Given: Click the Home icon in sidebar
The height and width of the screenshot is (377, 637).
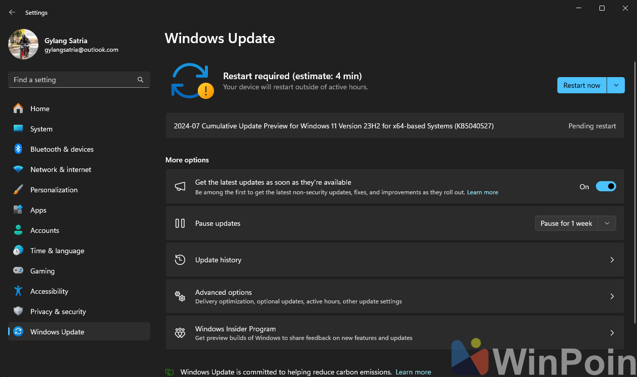Looking at the screenshot, I should [x=18, y=109].
